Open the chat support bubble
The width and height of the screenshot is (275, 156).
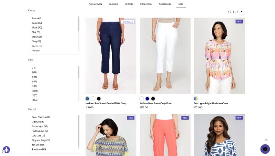[x=265, y=149]
